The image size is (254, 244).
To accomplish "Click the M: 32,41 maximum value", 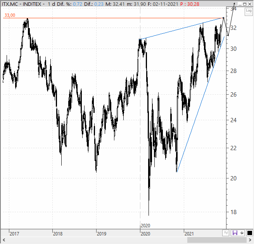I will click(115, 4).
